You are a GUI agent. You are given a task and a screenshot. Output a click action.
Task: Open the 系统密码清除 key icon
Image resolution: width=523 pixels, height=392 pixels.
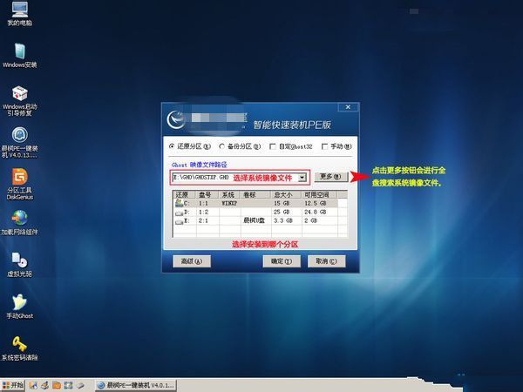click(x=19, y=342)
